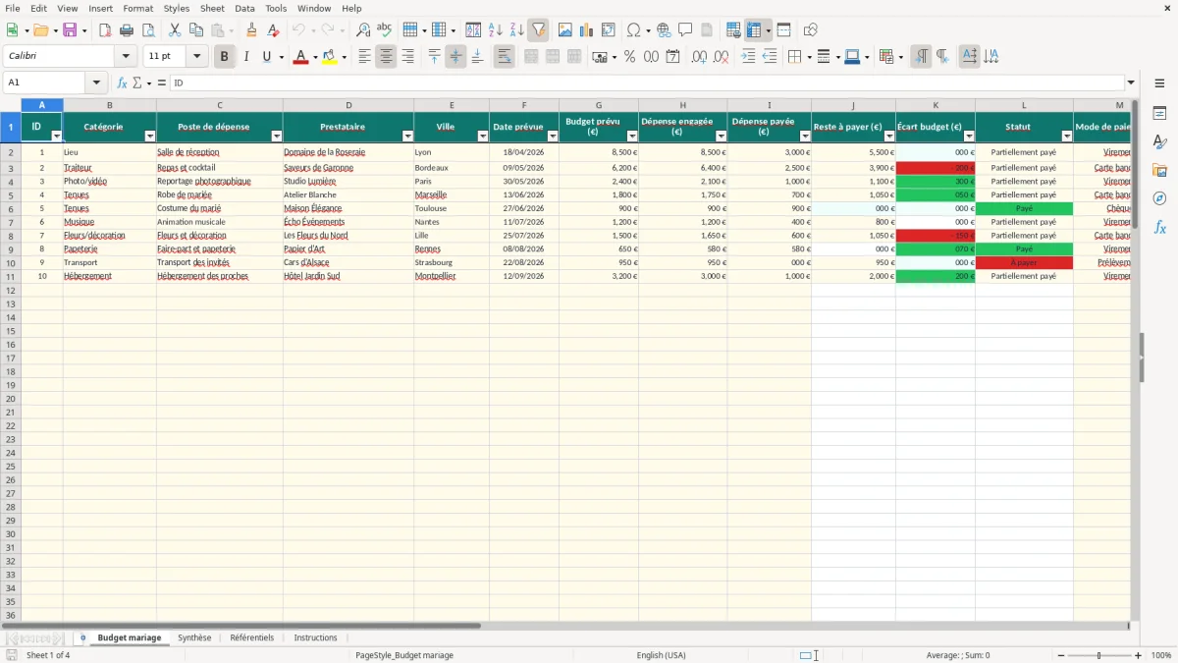Click the Insert Comment icon
The height and width of the screenshot is (663, 1178).
(x=685, y=30)
